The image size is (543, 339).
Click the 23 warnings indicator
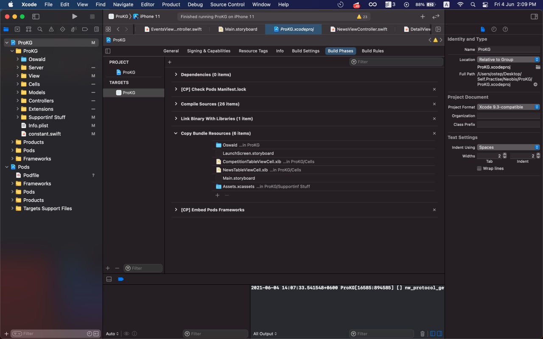(x=362, y=17)
